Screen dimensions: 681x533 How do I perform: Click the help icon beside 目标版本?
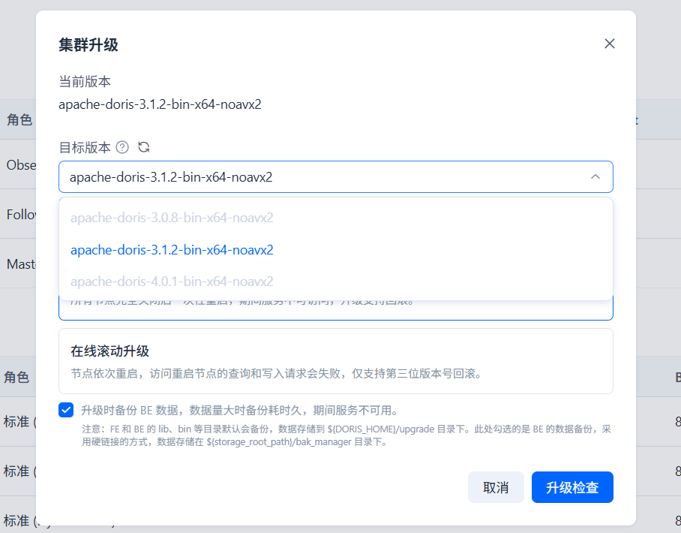pyautogui.click(x=122, y=147)
